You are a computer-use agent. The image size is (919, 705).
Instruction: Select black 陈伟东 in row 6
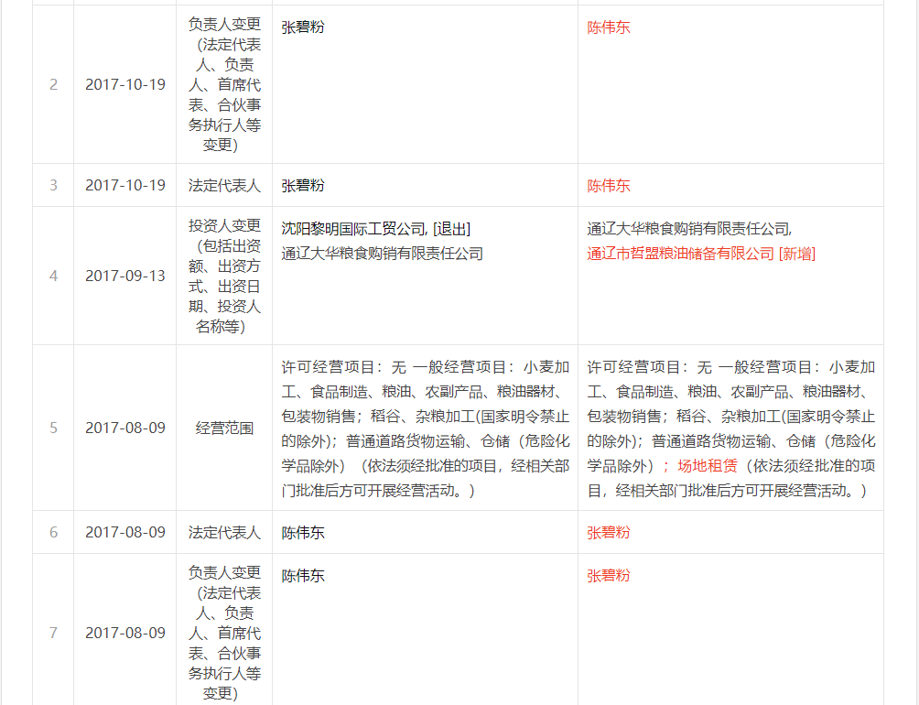click(303, 533)
